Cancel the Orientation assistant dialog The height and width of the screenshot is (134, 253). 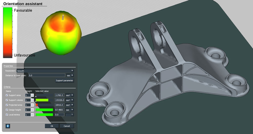(x=67, y=126)
